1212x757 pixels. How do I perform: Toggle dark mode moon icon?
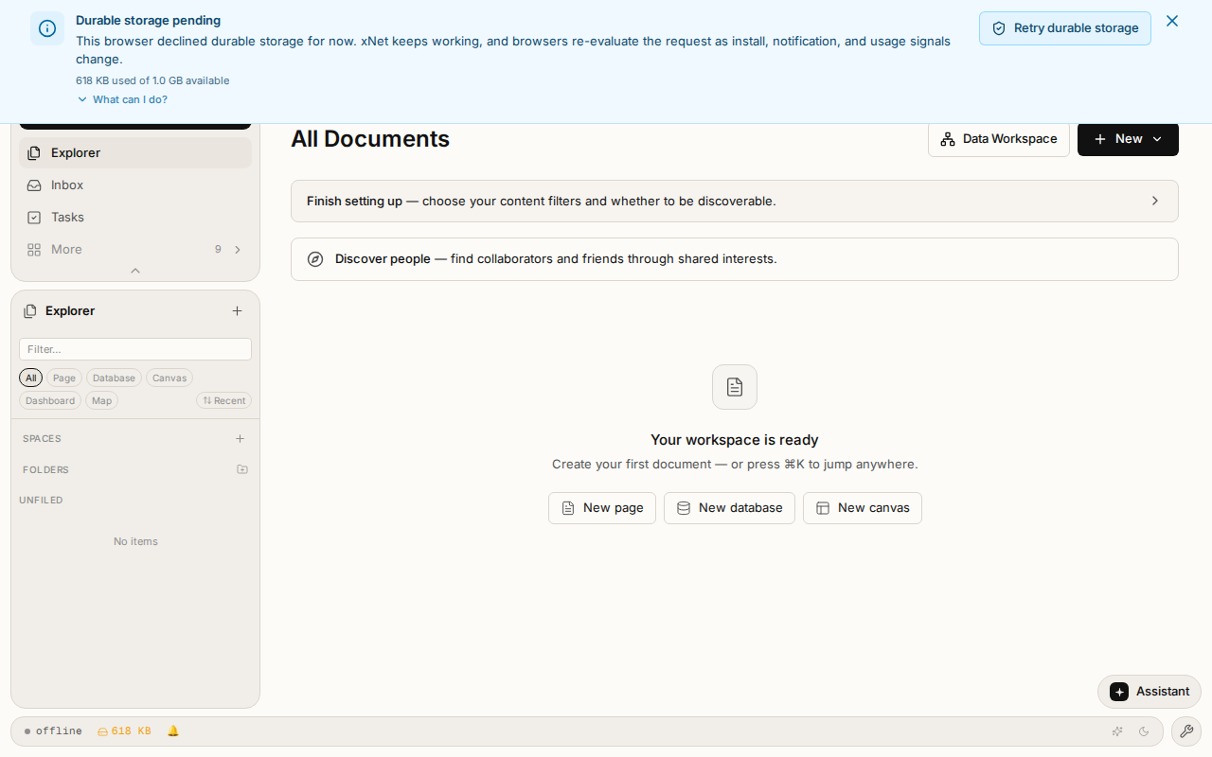coord(1144,731)
